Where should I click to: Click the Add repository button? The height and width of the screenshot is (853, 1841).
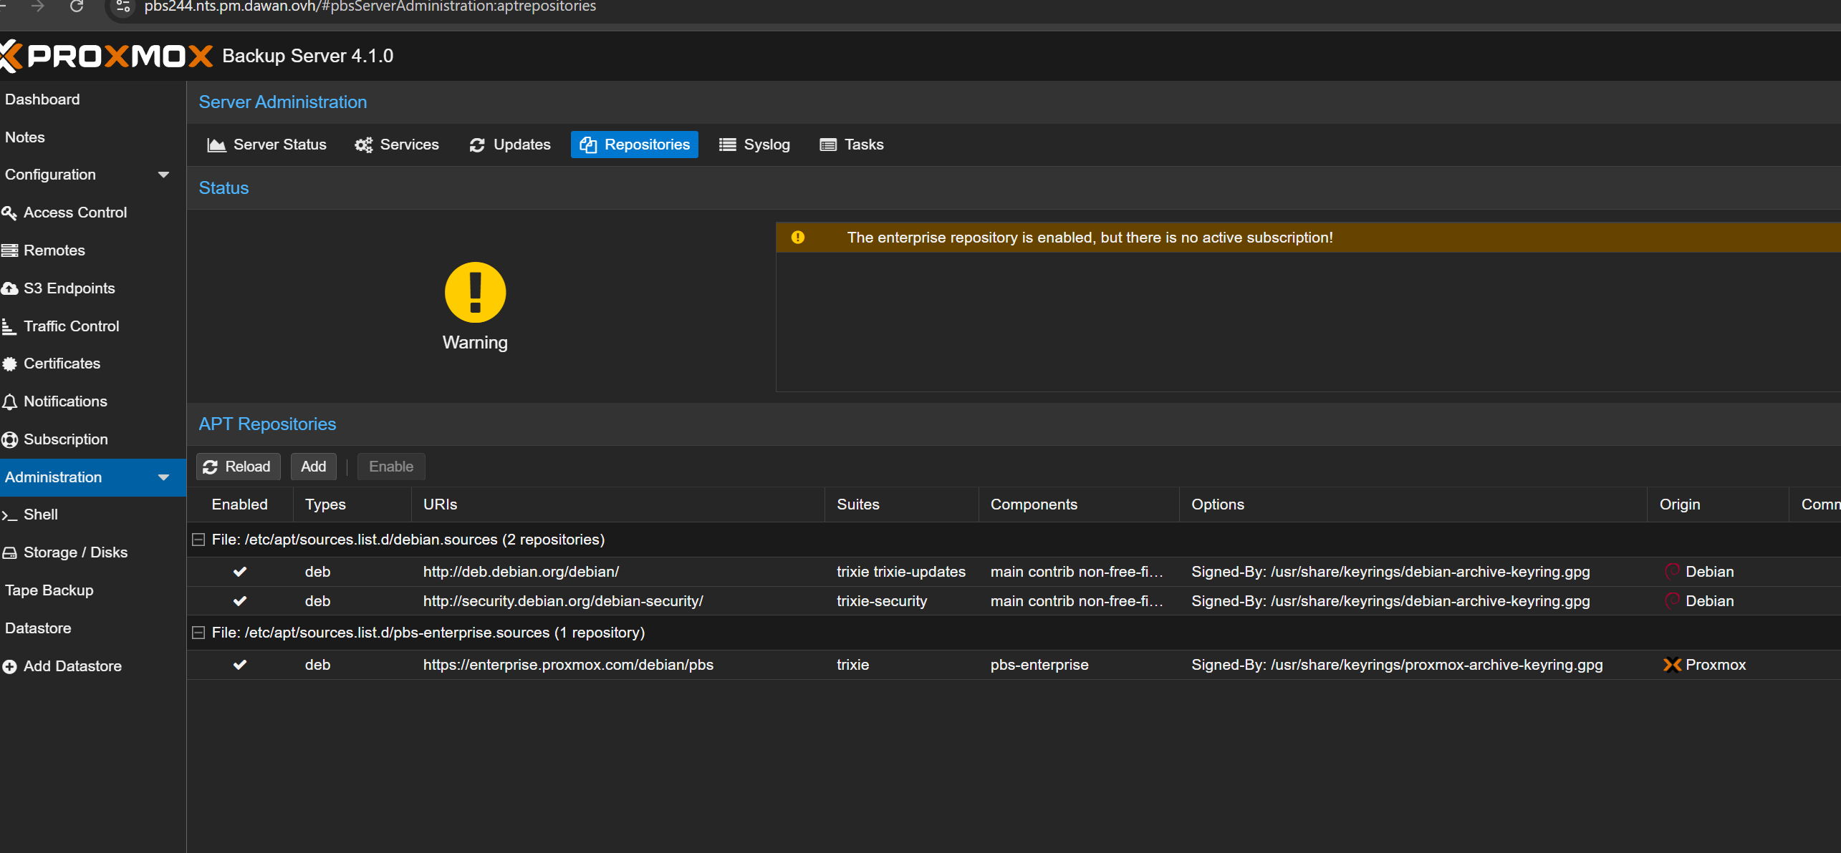(314, 467)
